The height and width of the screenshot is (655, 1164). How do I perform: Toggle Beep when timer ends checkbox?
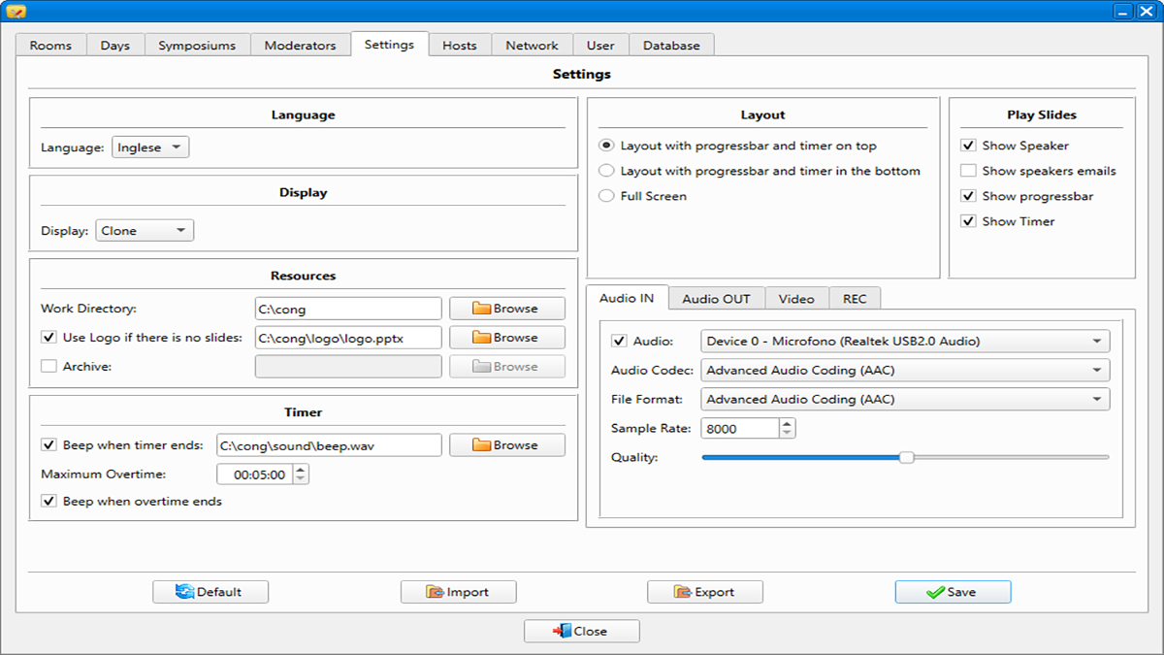pyautogui.click(x=48, y=445)
